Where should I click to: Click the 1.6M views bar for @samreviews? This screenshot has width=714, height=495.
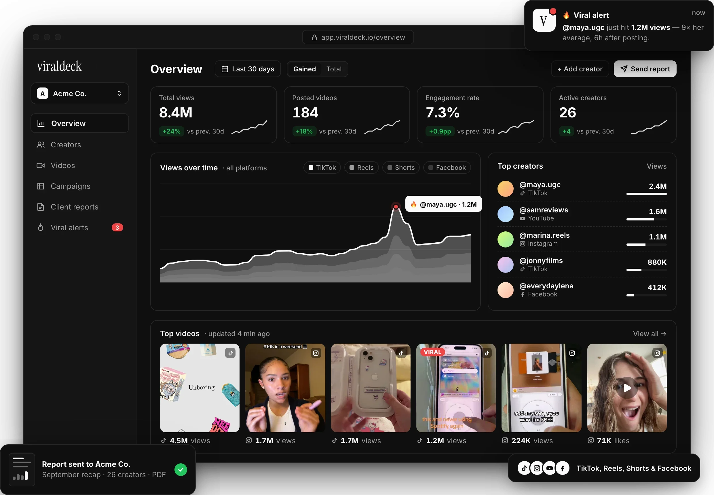coord(646,219)
